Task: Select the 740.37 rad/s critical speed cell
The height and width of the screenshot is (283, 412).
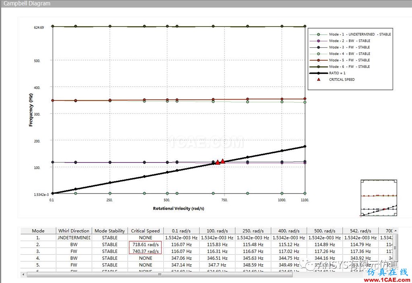Action: [x=145, y=251]
